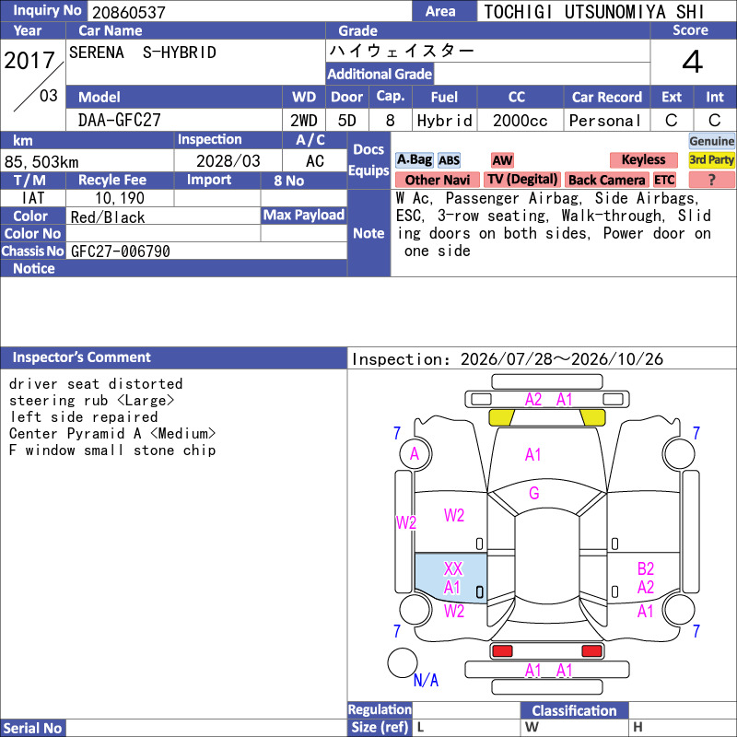
Task: Click the Additional Grade label
Action: click(380, 74)
